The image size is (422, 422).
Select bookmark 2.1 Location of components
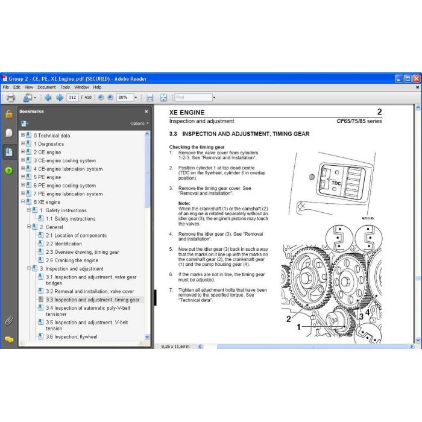76,236
